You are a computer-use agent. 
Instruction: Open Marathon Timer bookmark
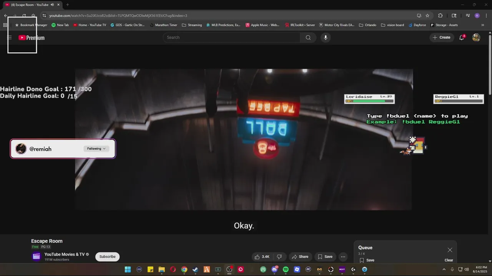(x=163, y=25)
